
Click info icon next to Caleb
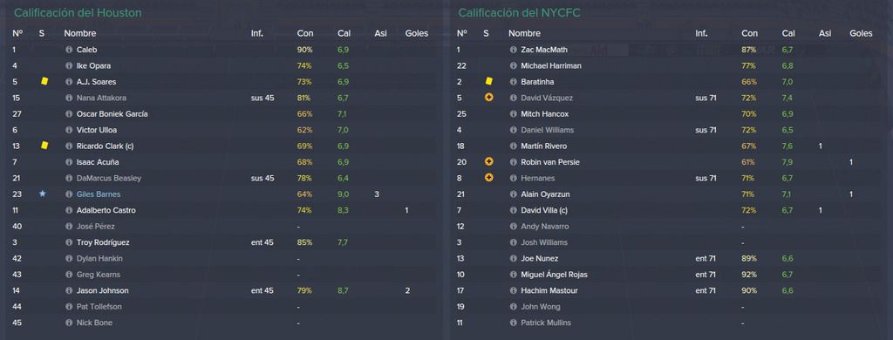click(x=70, y=50)
